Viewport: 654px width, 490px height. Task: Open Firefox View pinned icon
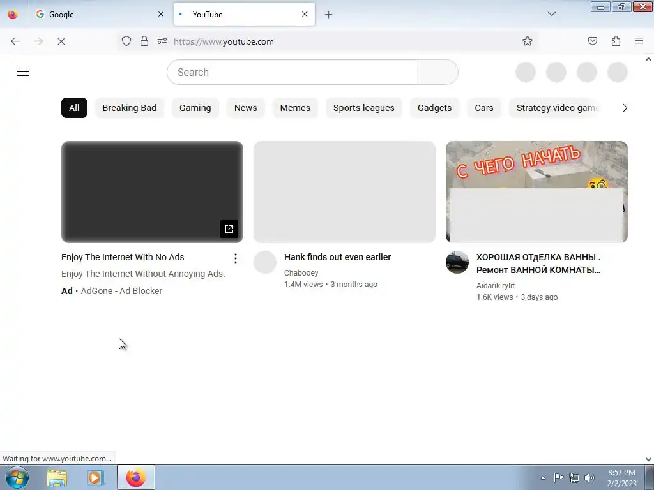13,14
